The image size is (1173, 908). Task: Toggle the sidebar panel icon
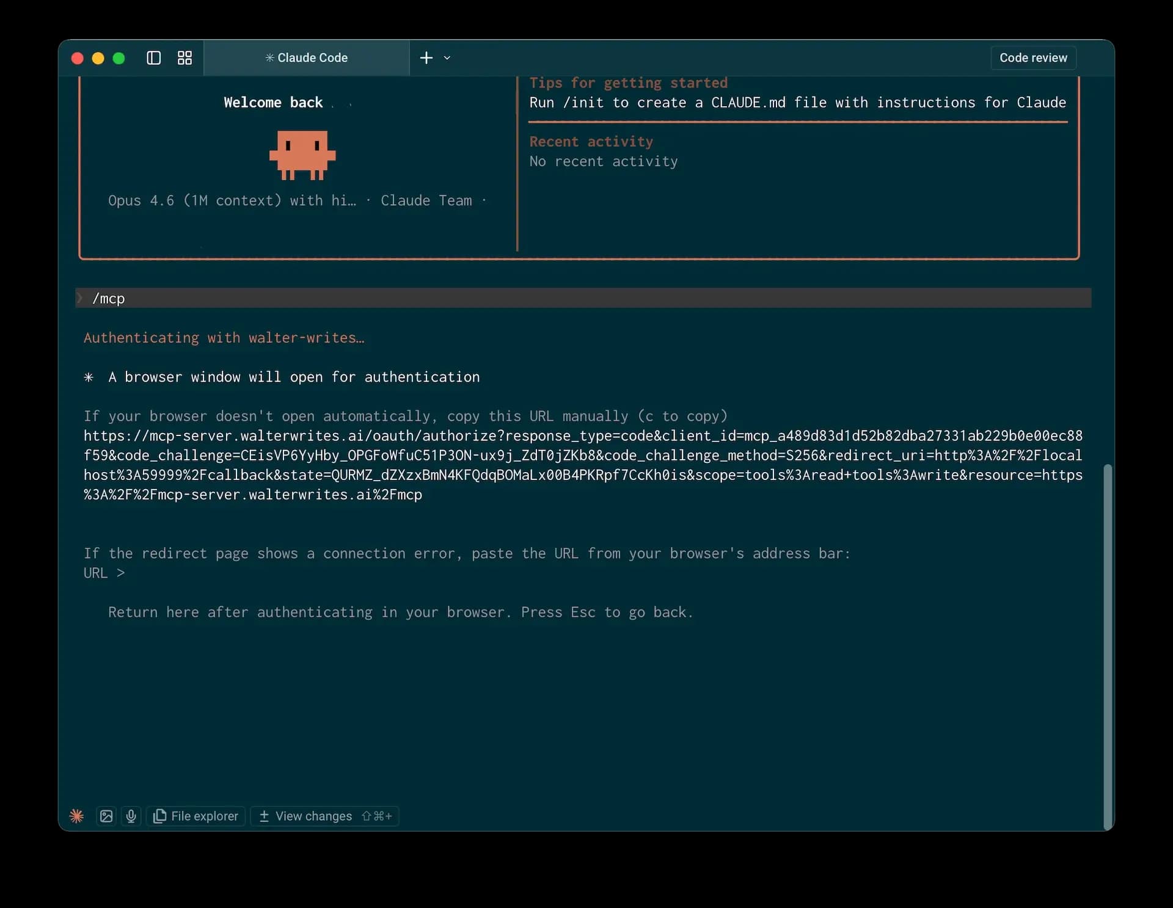click(x=153, y=57)
